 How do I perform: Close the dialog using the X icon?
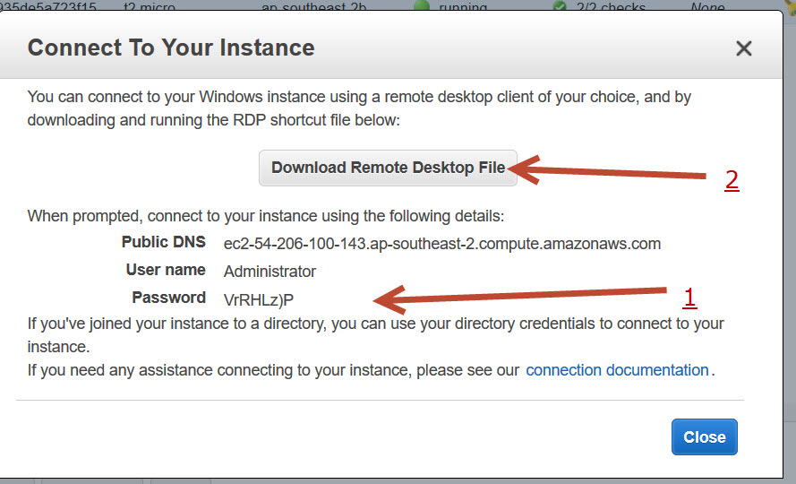pyautogui.click(x=743, y=48)
